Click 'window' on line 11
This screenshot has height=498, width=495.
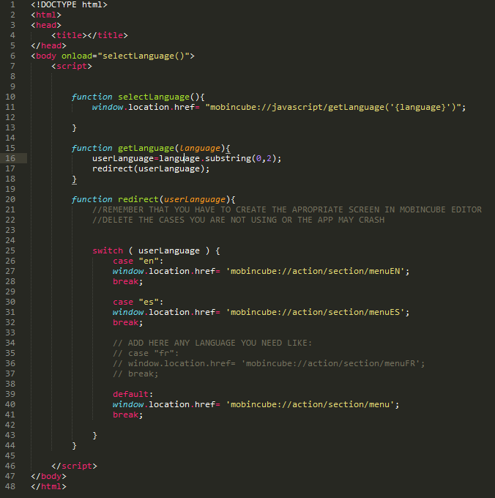[x=108, y=108]
